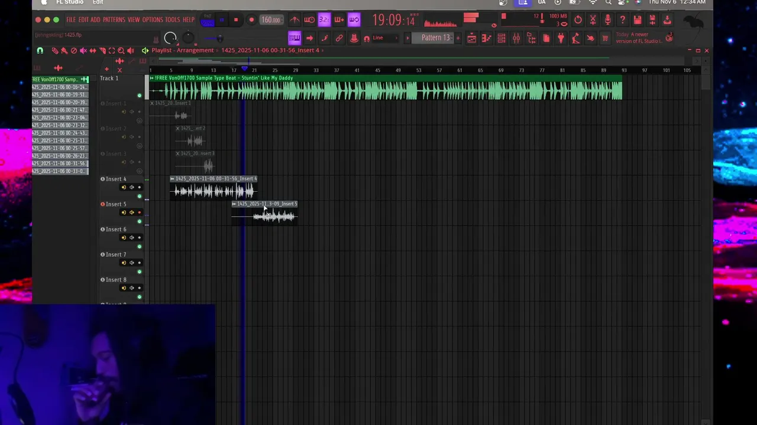Screen dimensions: 757x425
Task: Open content library shopping cart icon
Action: point(605,38)
